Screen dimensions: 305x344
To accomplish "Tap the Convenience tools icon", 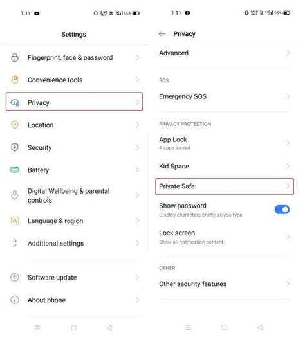I will pyautogui.click(x=15, y=80).
